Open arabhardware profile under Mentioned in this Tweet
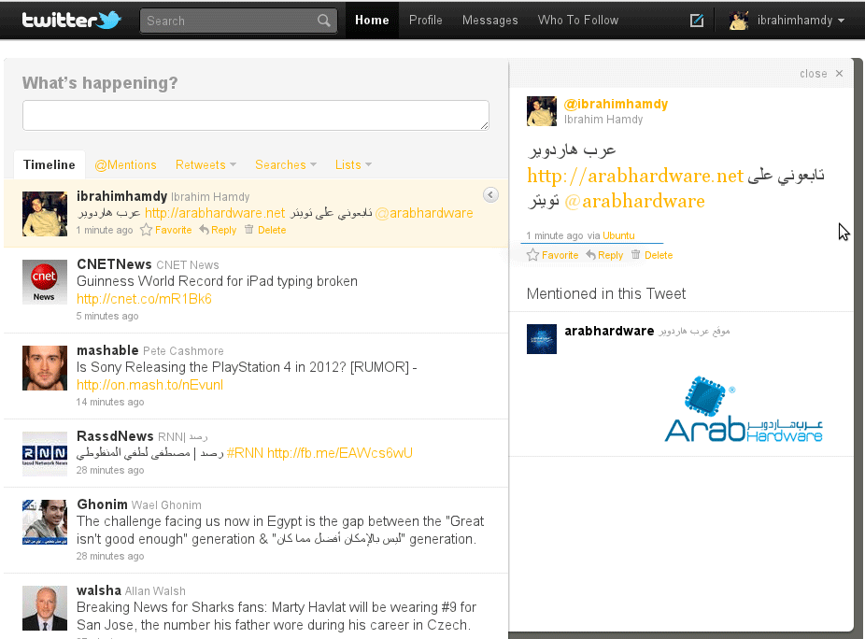The width and height of the screenshot is (865, 639). (609, 331)
